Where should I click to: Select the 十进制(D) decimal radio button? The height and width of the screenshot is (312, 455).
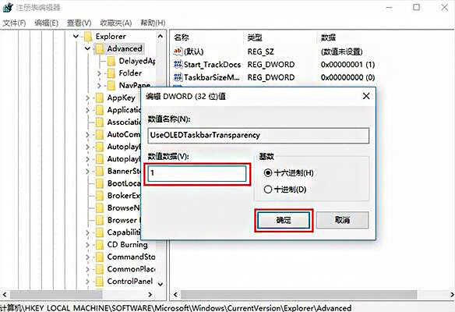(268, 190)
